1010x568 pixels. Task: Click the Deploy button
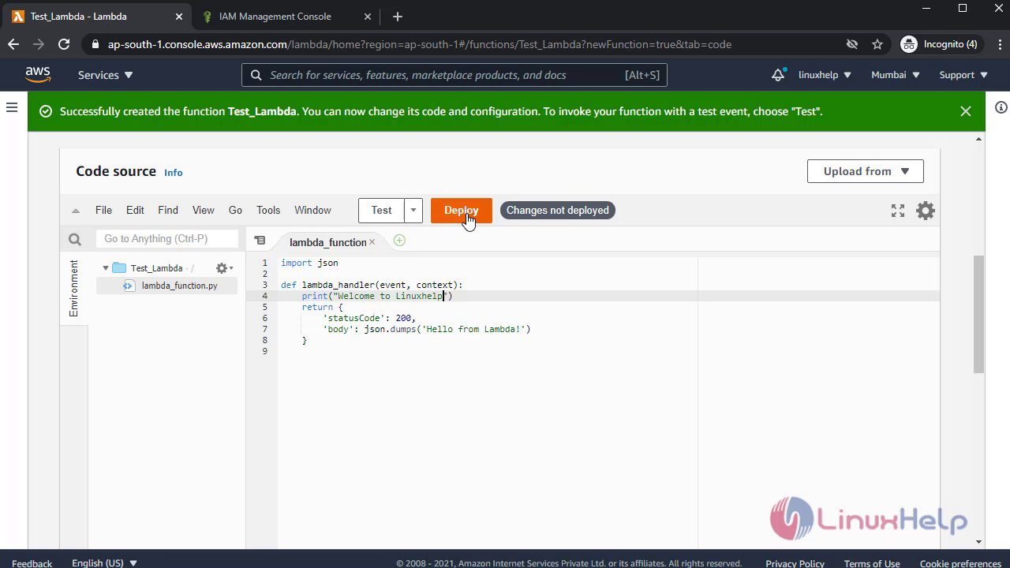pyautogui.click(x=462, y=211)
